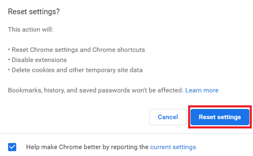The height and width of the screenshot is (156, 253).
Task: Click the 'This action will:' text
Action: click(30, 30)
